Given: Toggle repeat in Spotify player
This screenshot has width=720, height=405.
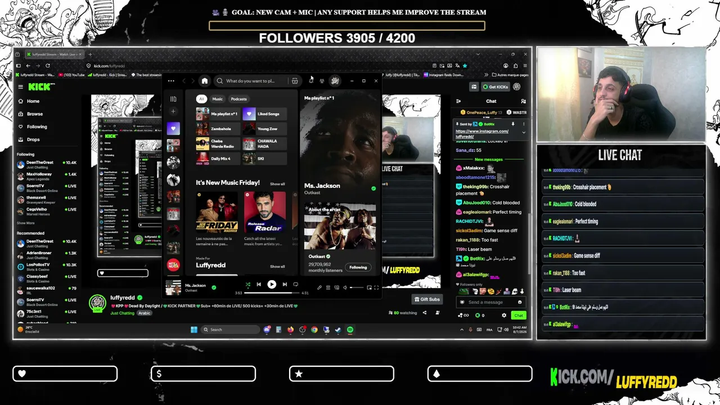Looking at the screenshot, I should pos(296,285).
